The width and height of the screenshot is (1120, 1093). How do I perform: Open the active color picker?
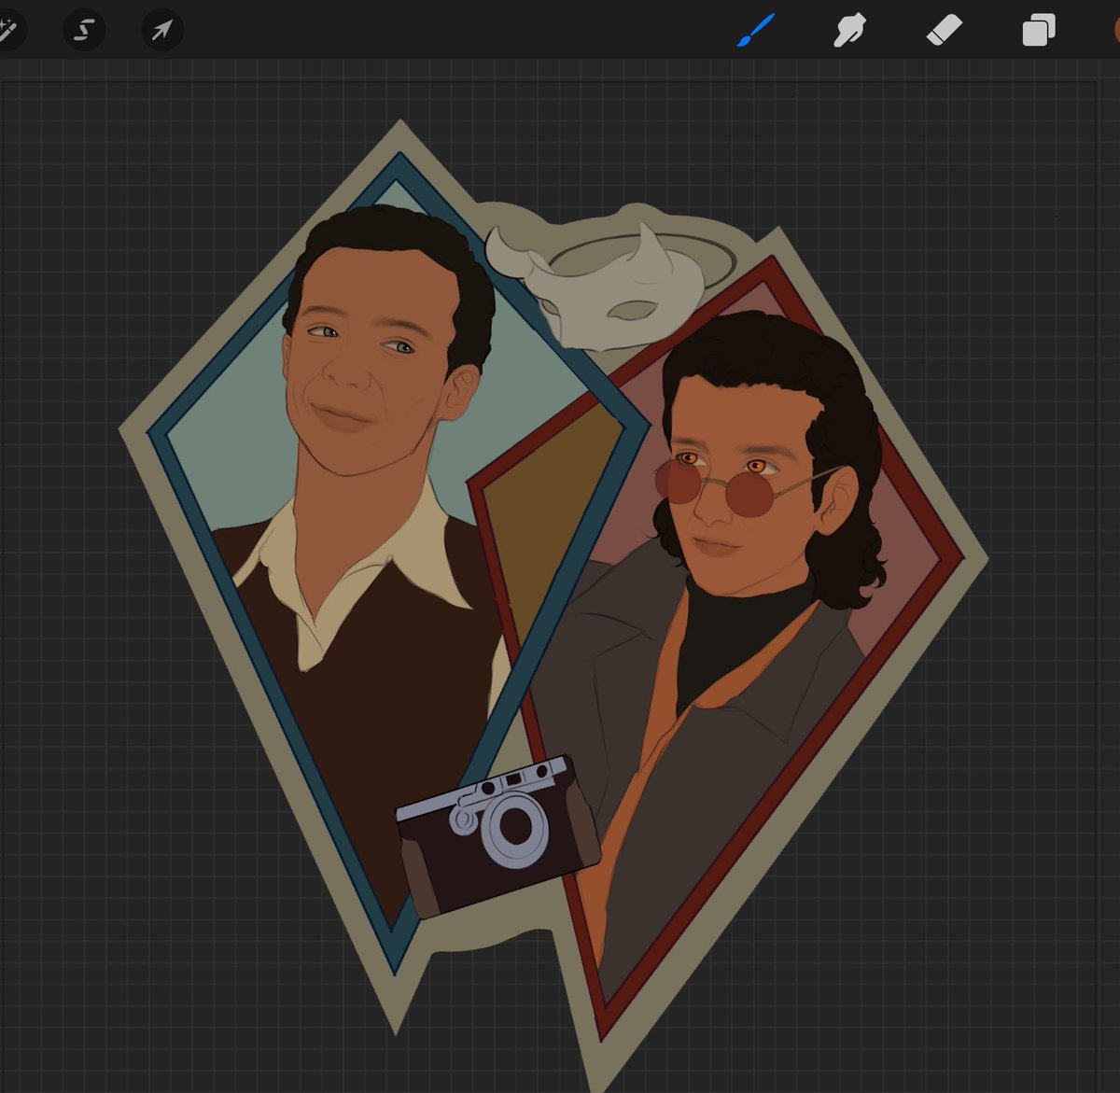pos(1116,31)
